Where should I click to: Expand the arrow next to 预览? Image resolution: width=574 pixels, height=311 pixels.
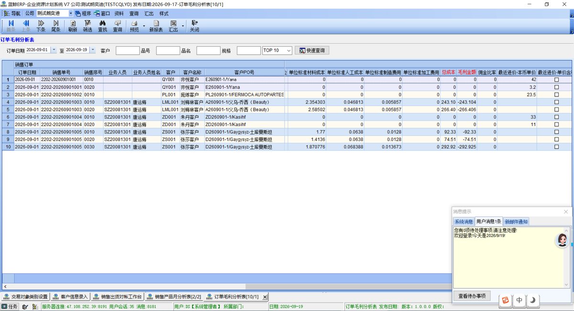[x=144, y=26]
